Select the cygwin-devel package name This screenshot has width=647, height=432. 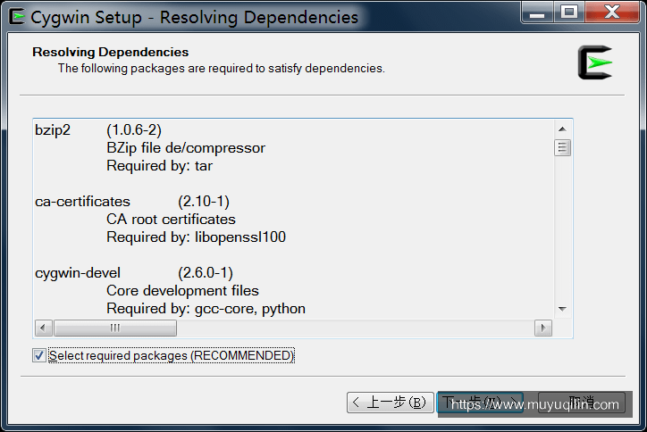[78, 273]
